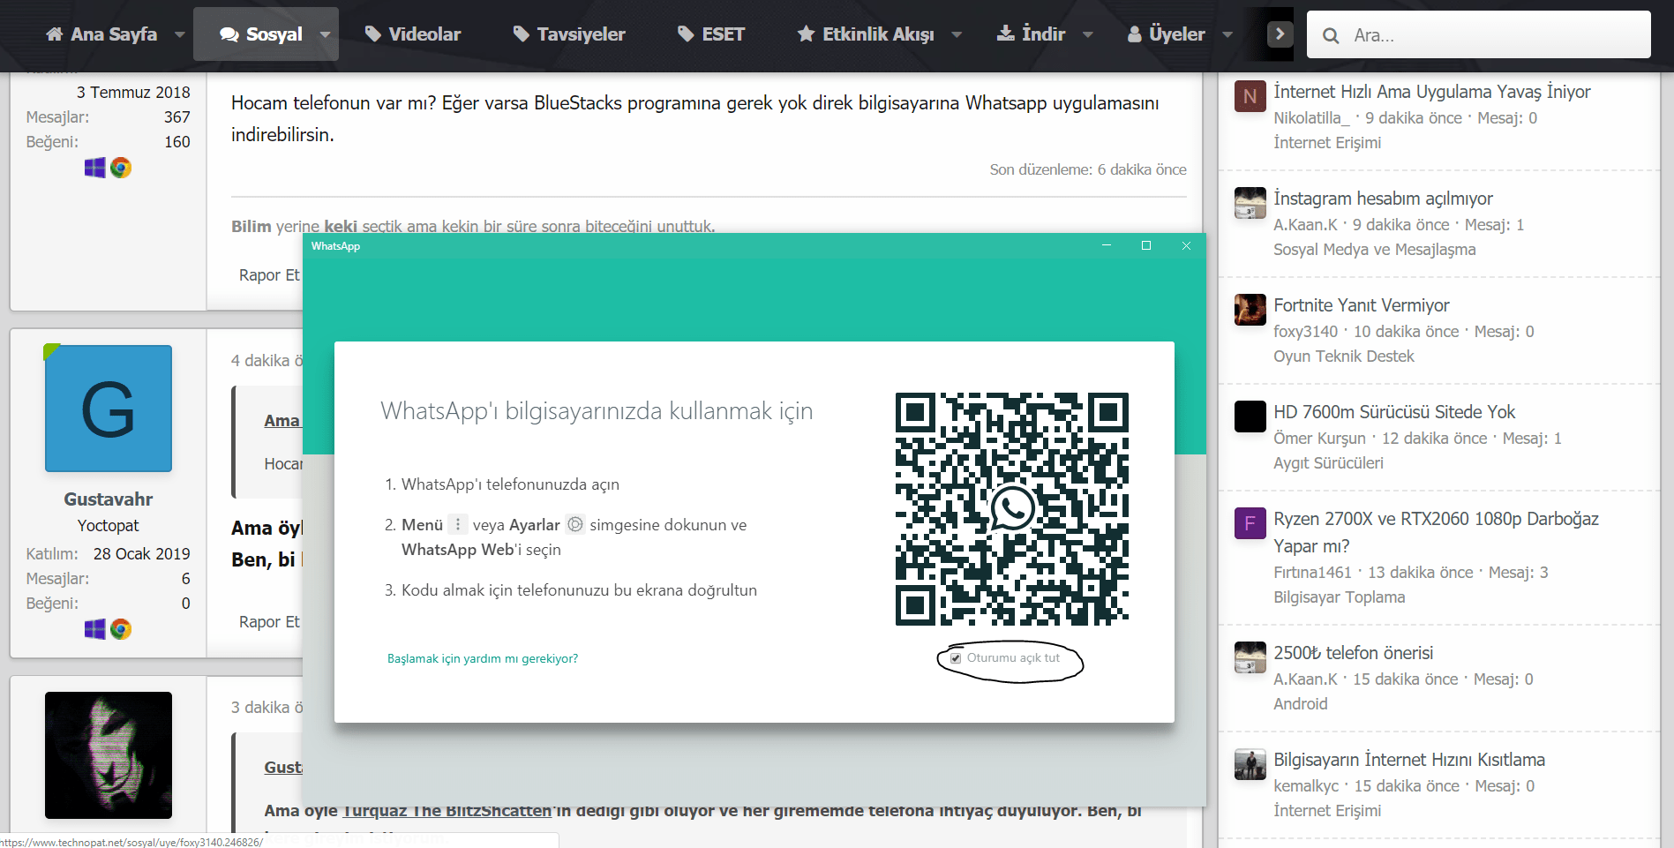Toggle the Oturumu açık tut checkbox
The width and height of the screenshot is (1674, 848).
pos(956,658)
